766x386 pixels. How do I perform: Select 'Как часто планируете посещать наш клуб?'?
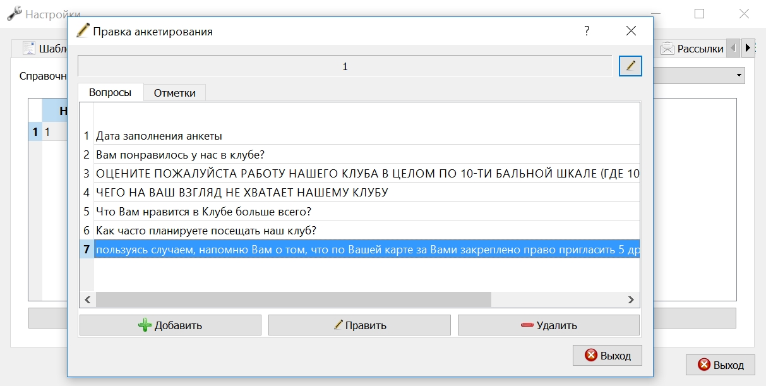367,230
